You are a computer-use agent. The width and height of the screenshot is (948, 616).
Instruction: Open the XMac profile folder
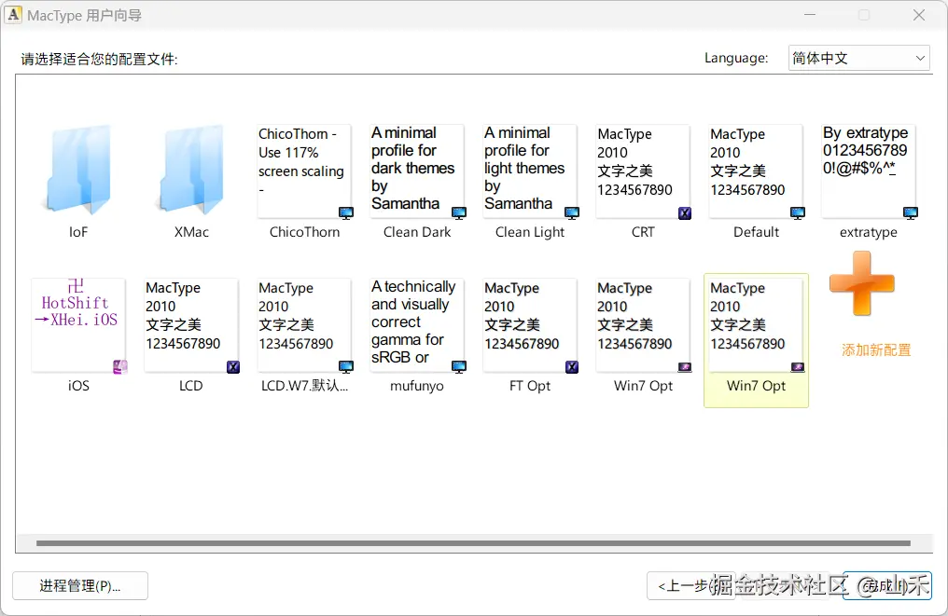pos(191,170)
